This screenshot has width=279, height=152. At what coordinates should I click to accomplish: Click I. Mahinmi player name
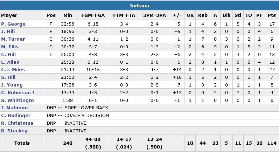[14, 108]
